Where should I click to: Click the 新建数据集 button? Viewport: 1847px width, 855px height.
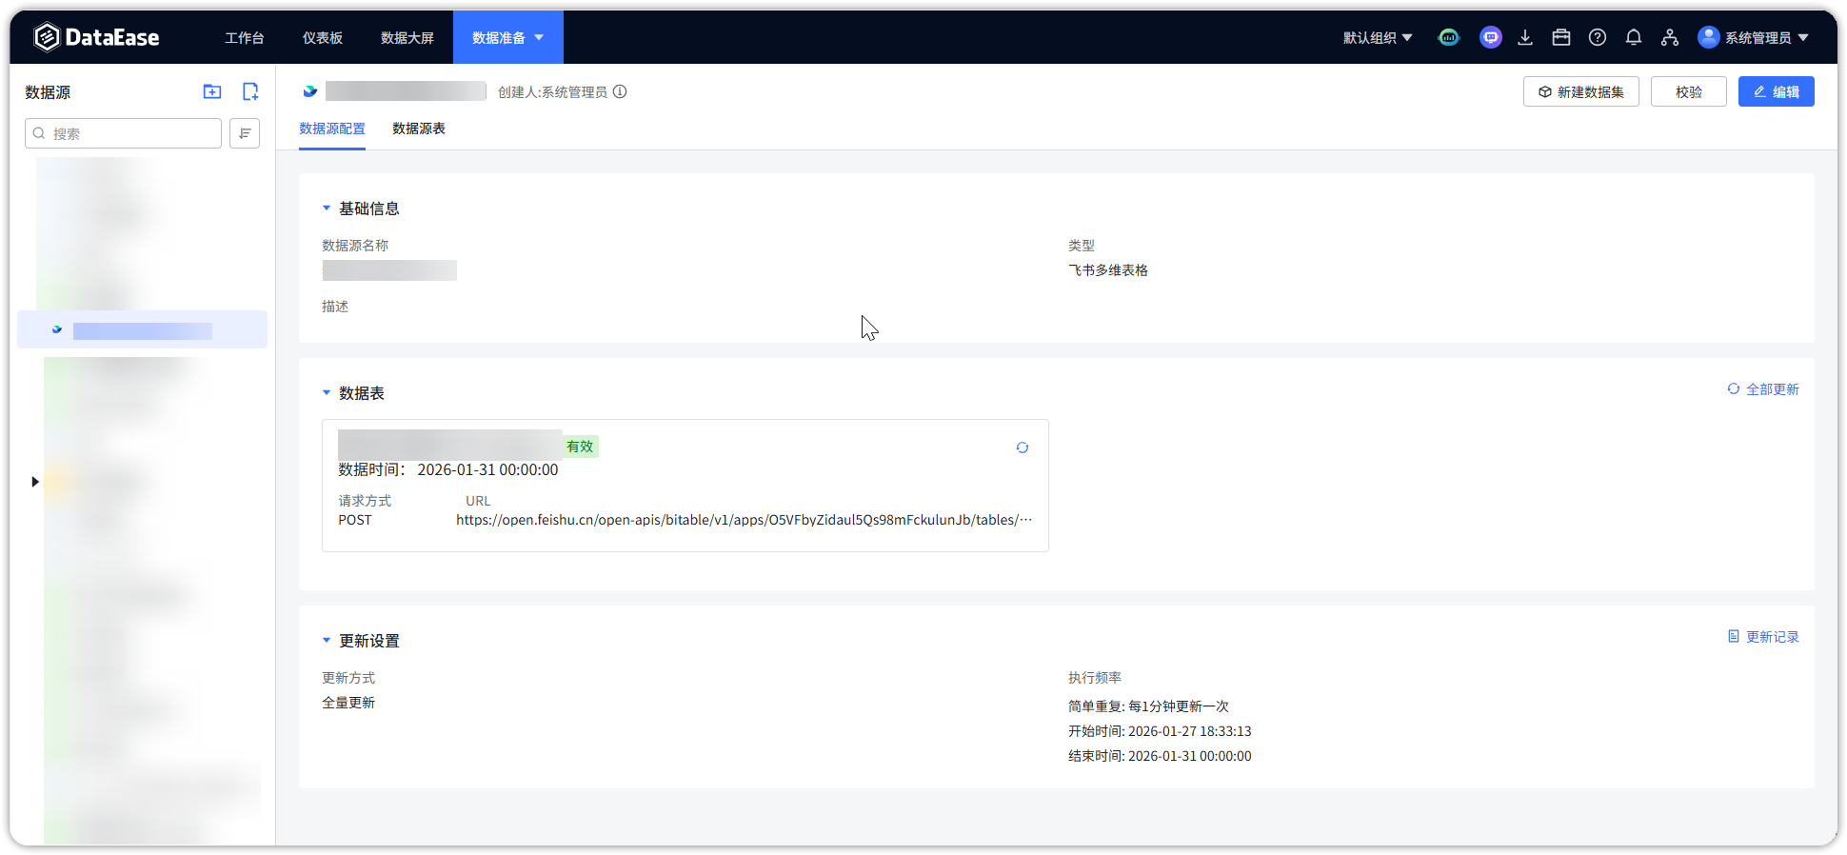tap(1580, 91)
